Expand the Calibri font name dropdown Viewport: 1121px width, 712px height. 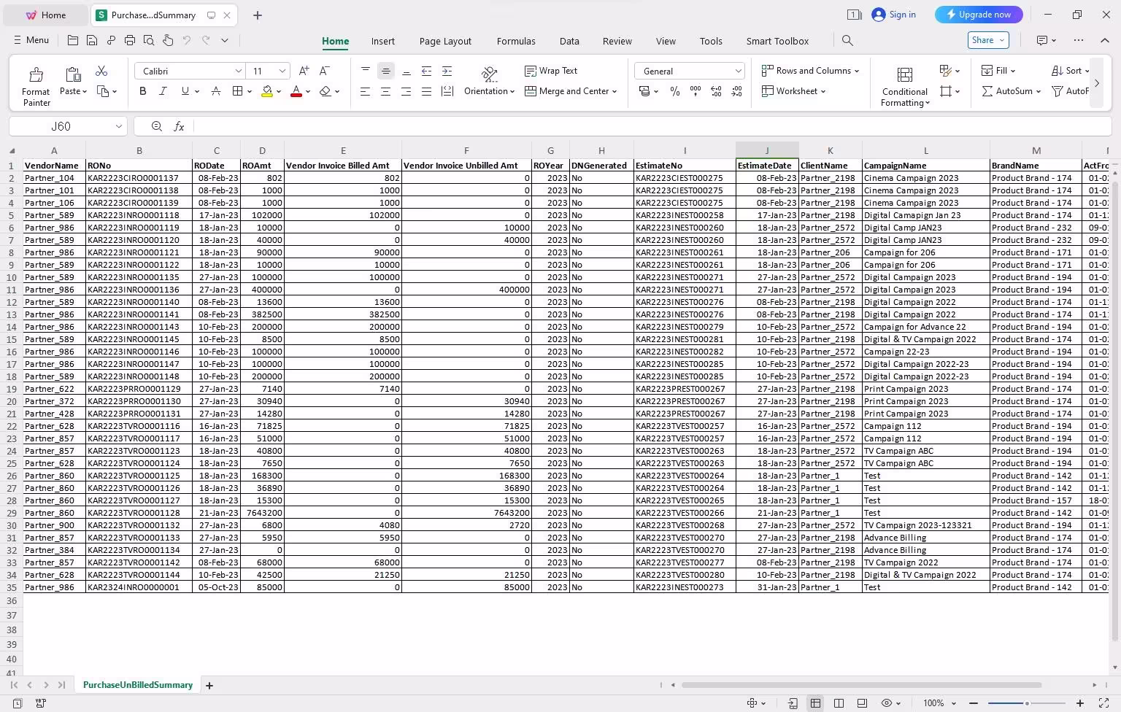click(x=238, y=71)
